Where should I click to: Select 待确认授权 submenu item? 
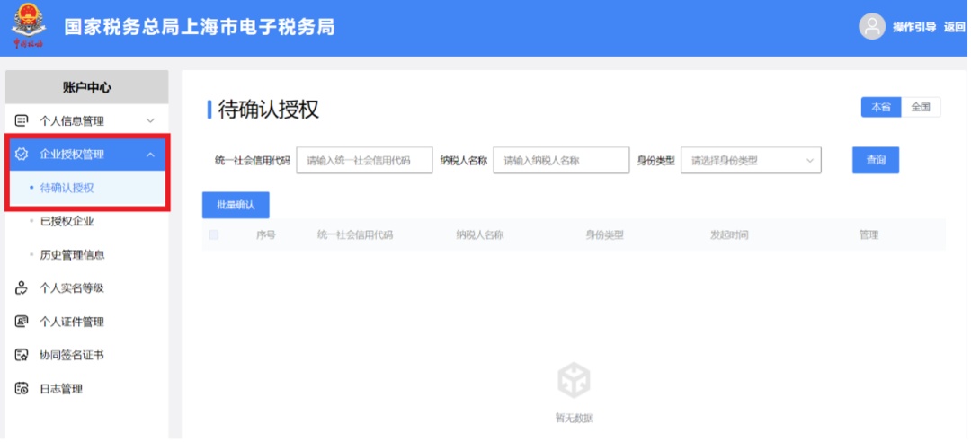86,188
